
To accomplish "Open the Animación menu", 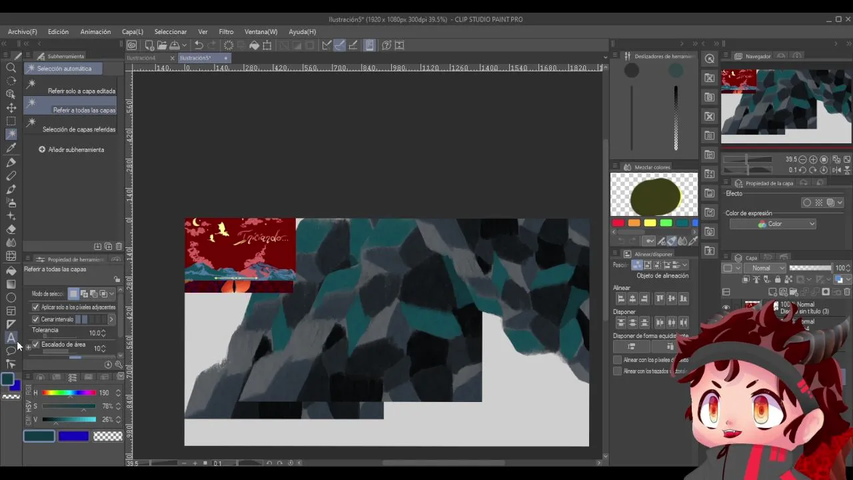I will pos(95,32).
